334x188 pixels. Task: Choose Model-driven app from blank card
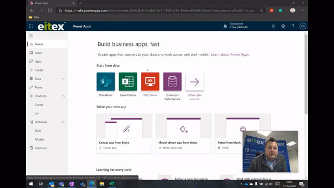pos(184,134)
